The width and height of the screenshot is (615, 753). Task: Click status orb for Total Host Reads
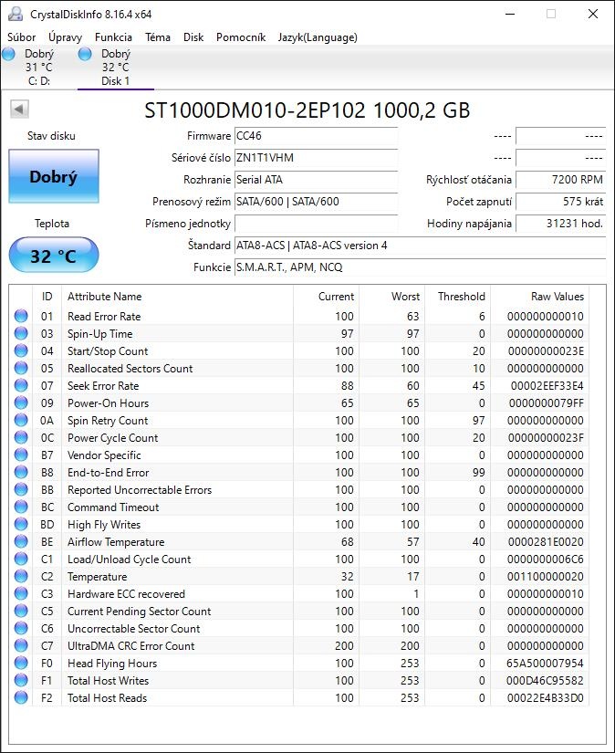point(21,697)
